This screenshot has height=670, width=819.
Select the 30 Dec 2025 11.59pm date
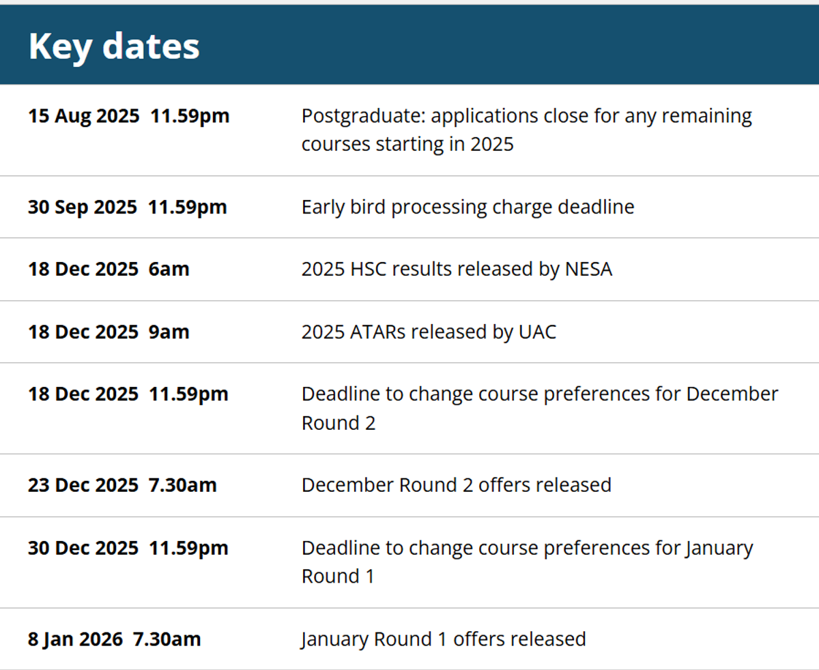128,548
